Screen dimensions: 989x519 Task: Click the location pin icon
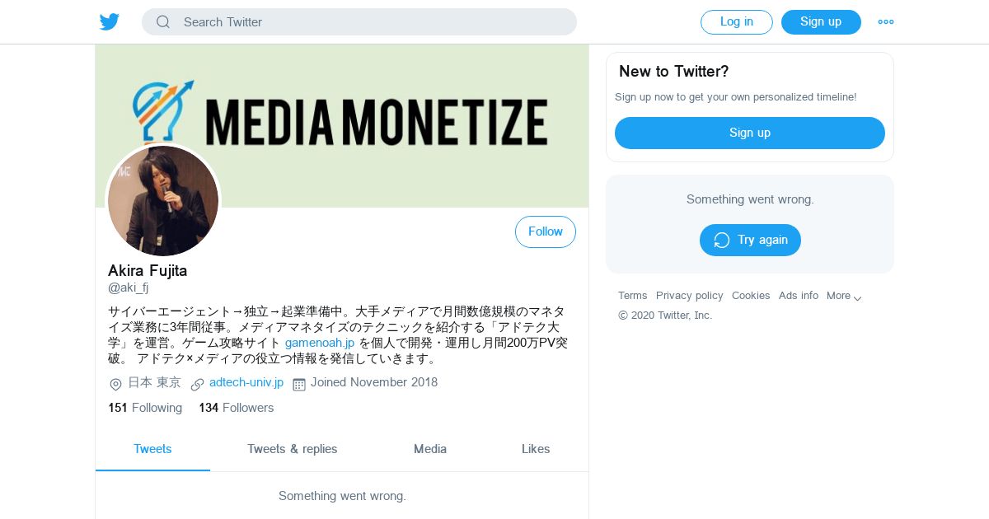[x=115, y=384]
